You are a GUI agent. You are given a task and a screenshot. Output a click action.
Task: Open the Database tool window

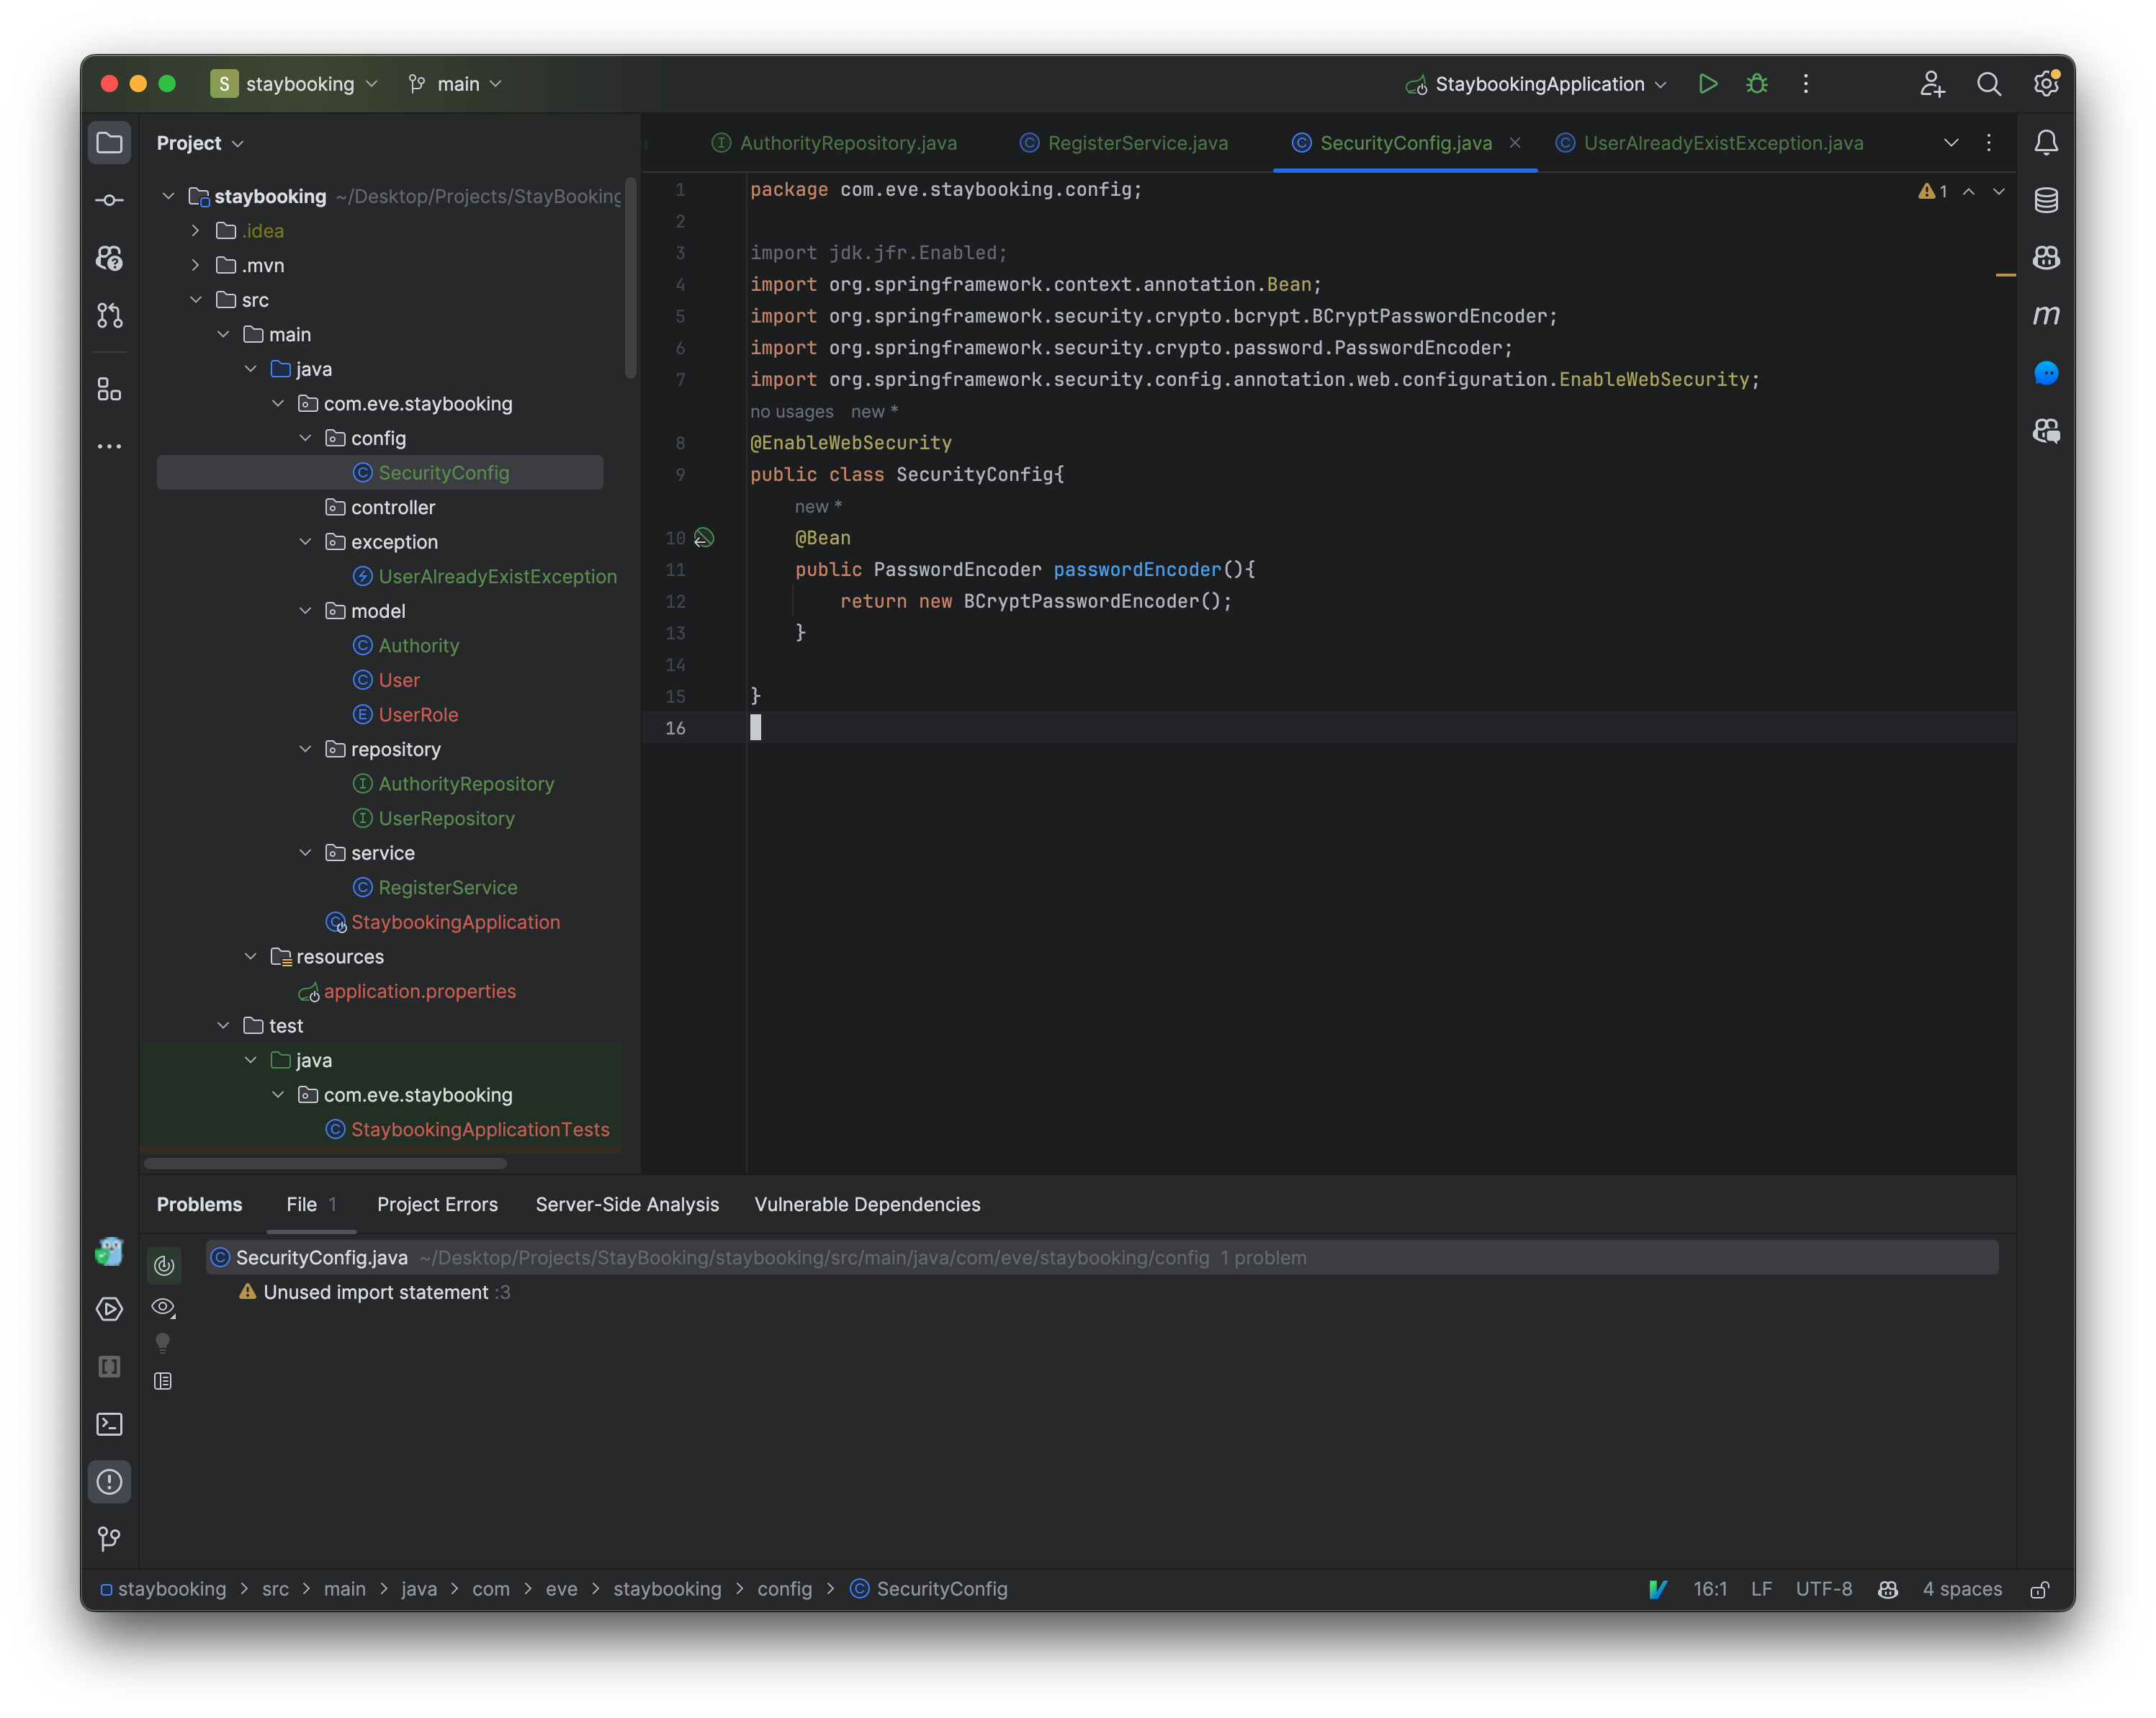coord(2046,200)
